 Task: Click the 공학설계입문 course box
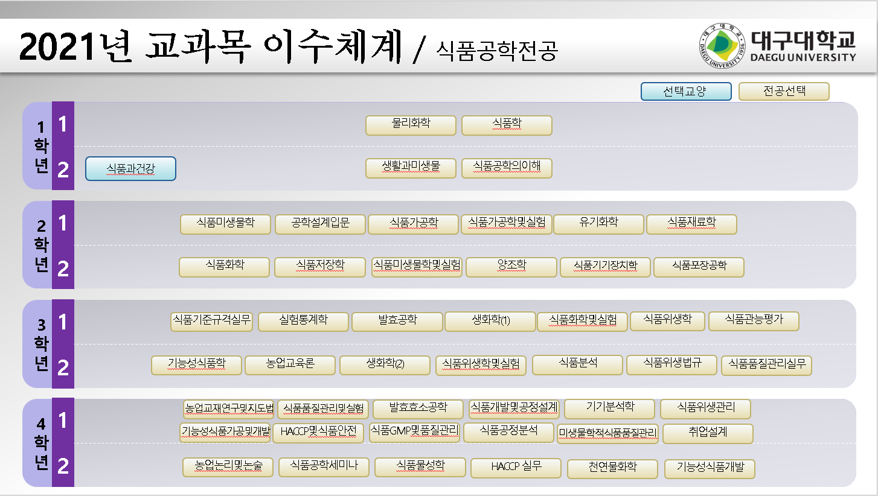pos(320,224)
